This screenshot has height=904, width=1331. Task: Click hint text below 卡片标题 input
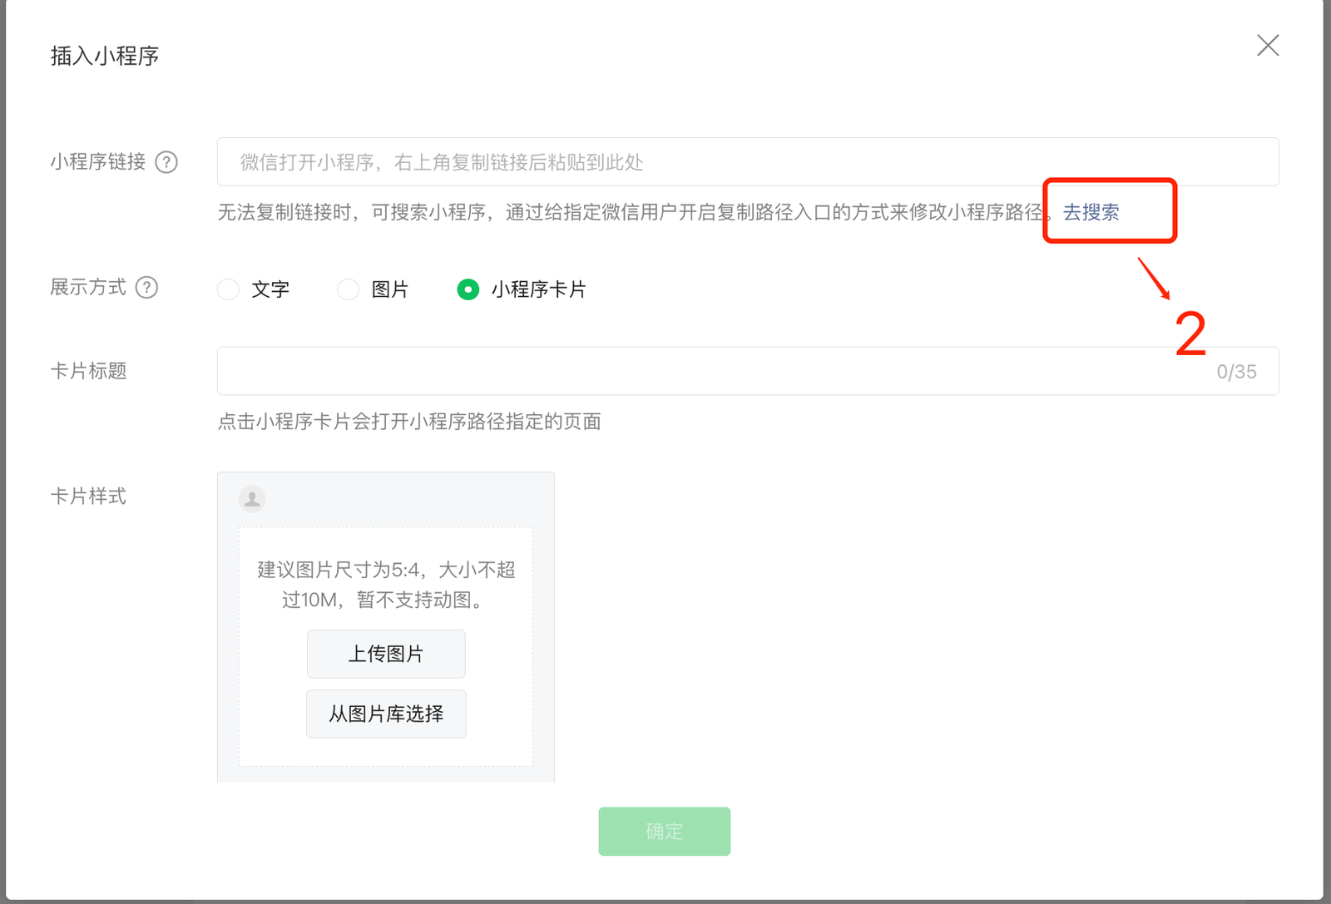click(x=409, y=422)
